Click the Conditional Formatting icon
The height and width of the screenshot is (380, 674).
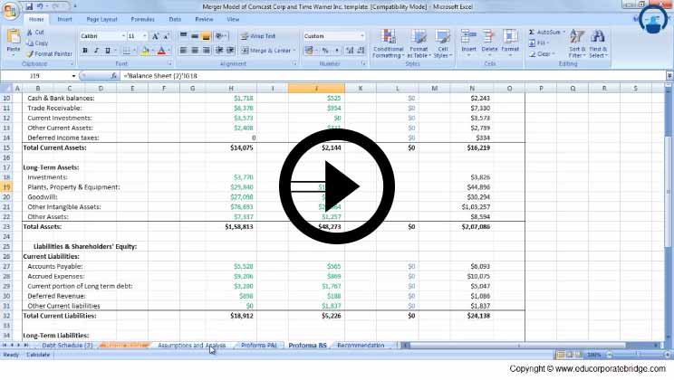coord(388,43)
